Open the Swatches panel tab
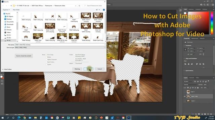This screenshot has height=120, width=215. 191,9
